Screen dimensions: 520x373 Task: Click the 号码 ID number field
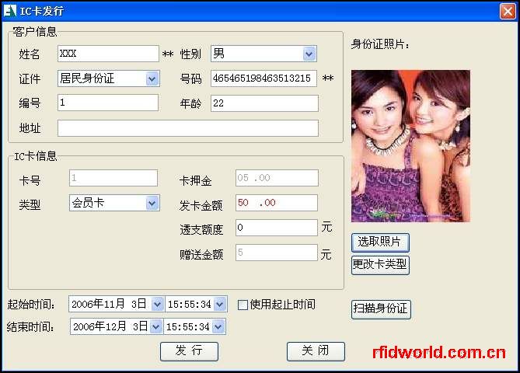263,78
